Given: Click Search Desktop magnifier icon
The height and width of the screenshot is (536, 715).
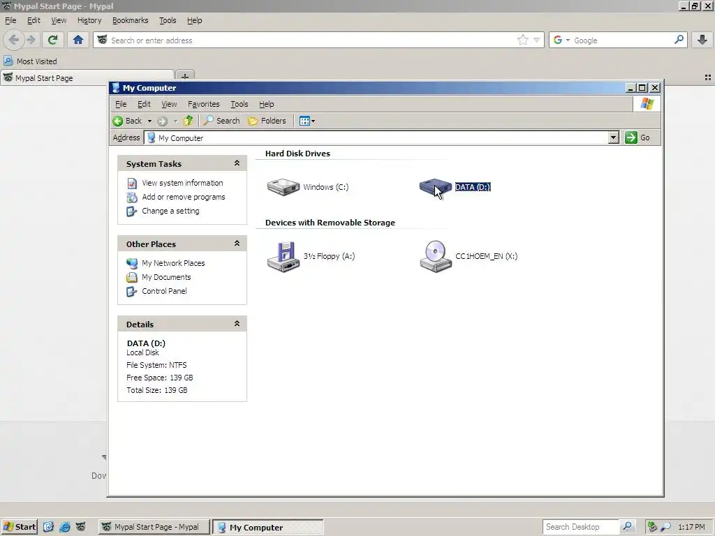Looking at the screenshot, I should pyautogui.click(x=628, y=527).
